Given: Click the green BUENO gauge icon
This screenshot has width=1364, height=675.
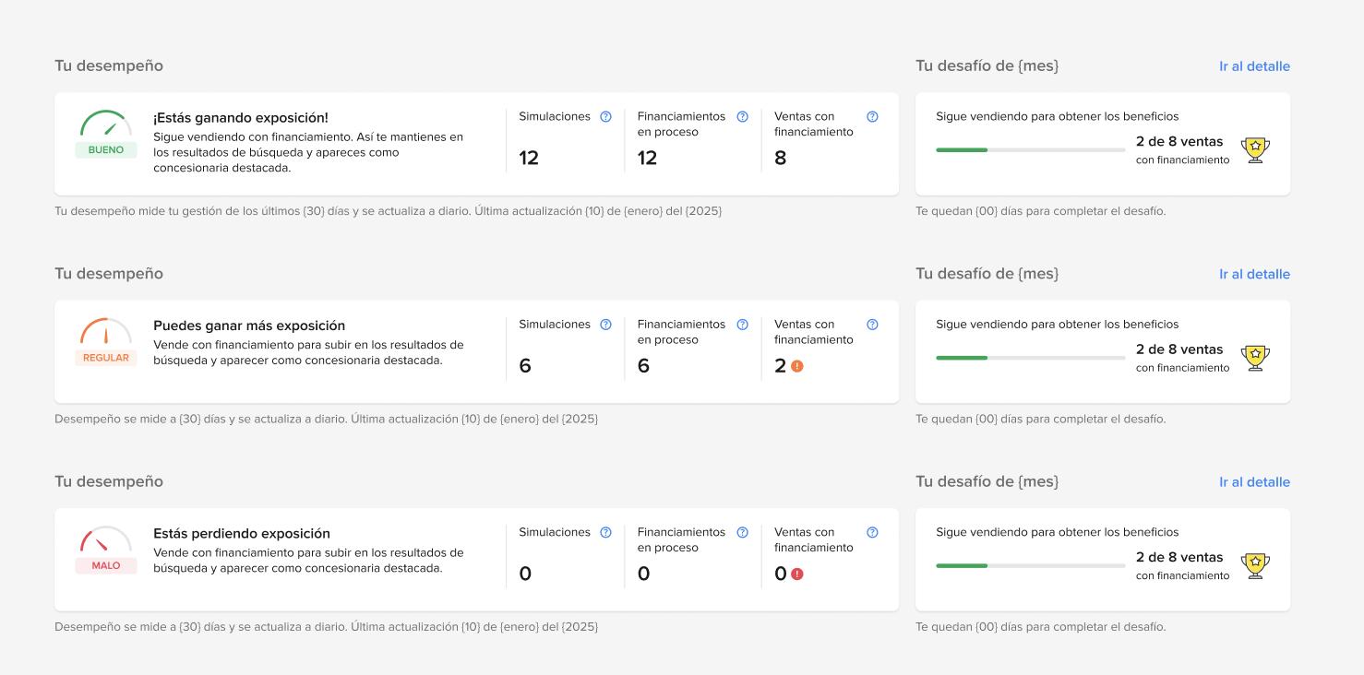Looking at the screenshot, I should pos(106,124).
